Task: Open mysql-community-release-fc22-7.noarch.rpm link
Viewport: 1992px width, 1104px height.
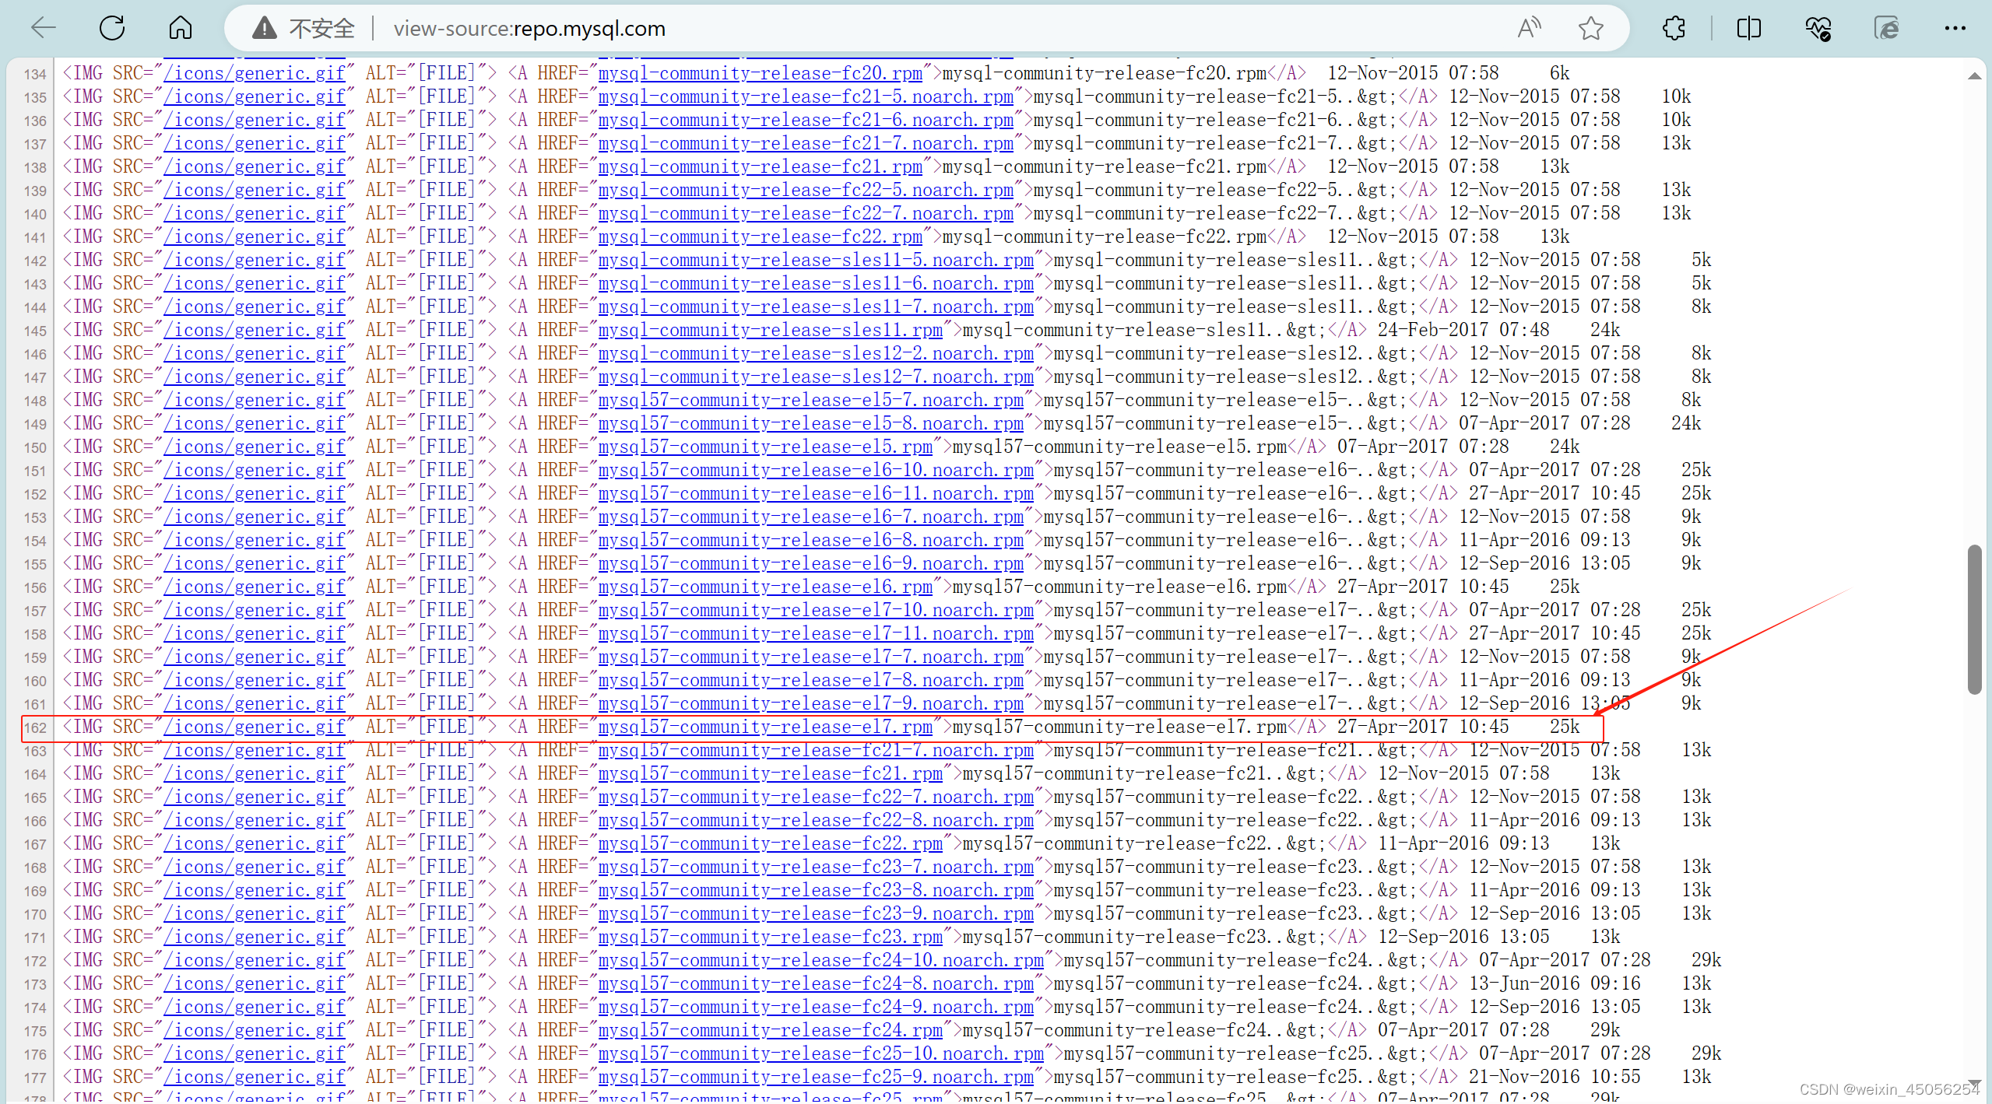Action: [805, 213]
